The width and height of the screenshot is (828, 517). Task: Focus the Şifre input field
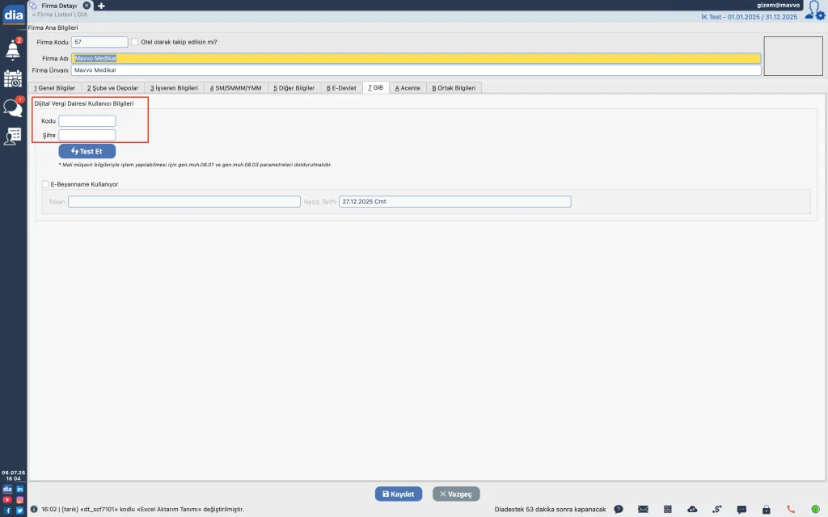click(87, 135)
